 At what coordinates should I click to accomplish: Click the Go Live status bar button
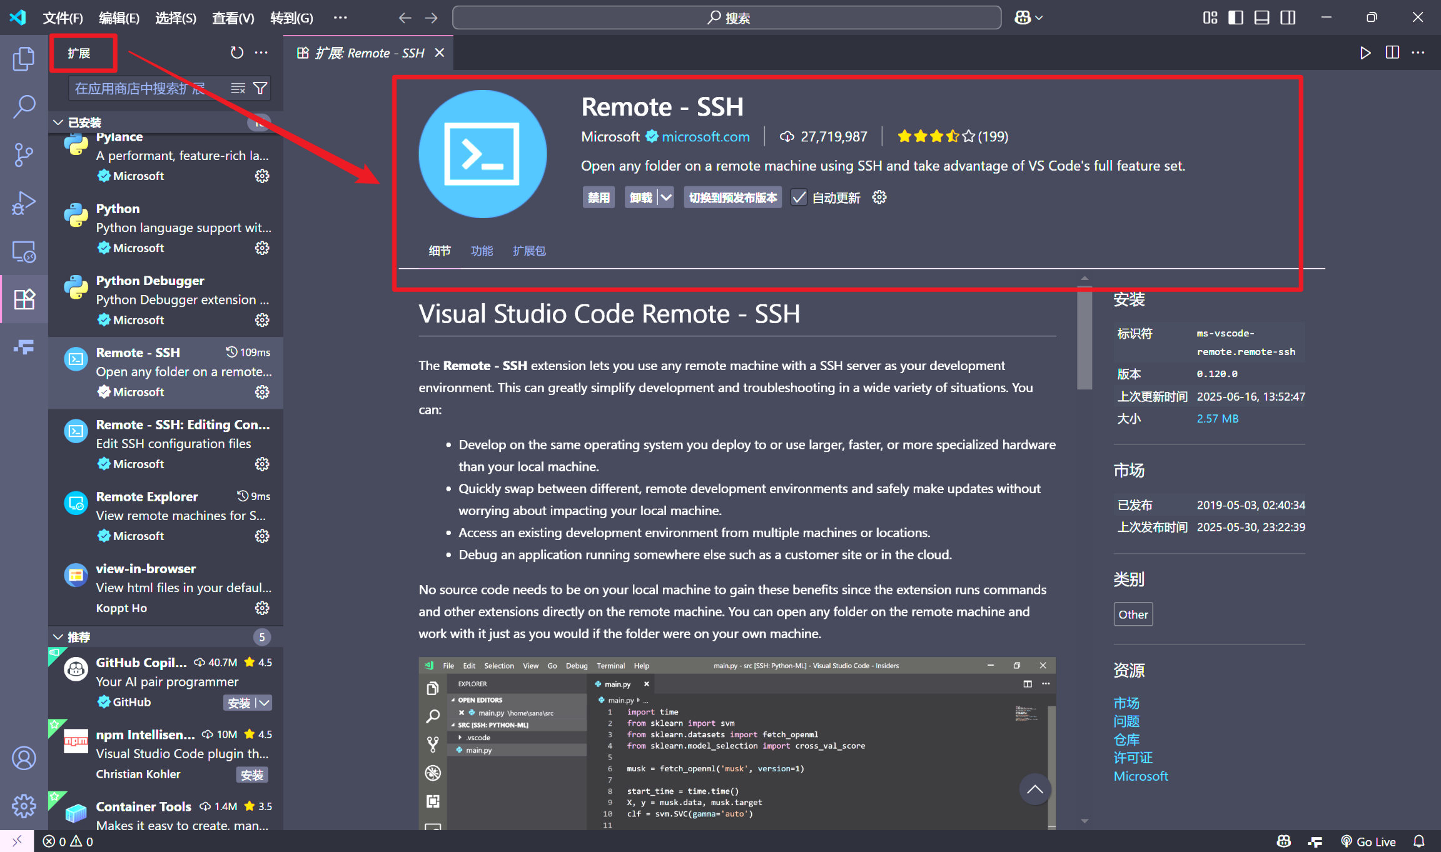(x=1368, y=841)
